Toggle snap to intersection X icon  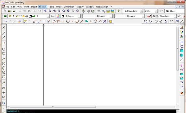pos(82,21)
